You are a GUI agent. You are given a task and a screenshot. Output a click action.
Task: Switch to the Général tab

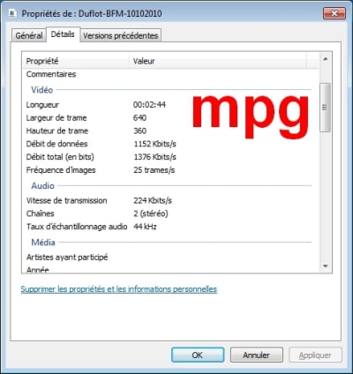coord(29,35)
